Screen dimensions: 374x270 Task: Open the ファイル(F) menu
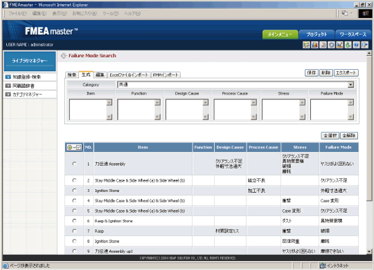[x=17, y=14]
